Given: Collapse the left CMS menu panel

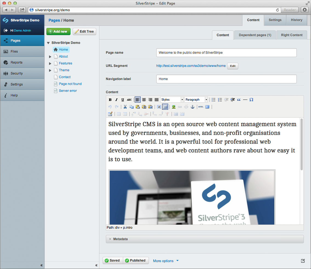Looking at the screenshot, I should [x=41, y=265].
